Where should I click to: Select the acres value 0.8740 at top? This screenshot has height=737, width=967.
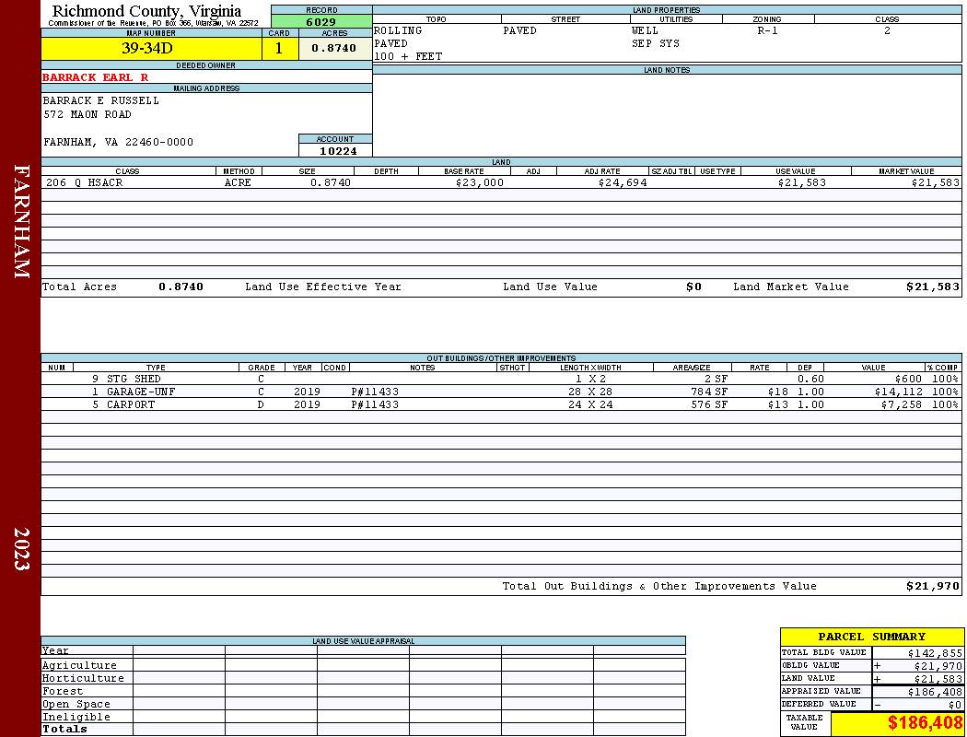[x=333, y=48]
